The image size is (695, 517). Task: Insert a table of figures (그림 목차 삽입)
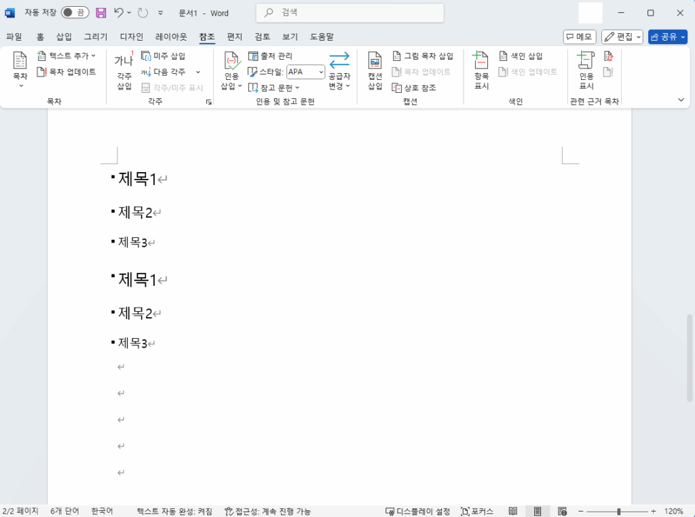pos(424,56)
